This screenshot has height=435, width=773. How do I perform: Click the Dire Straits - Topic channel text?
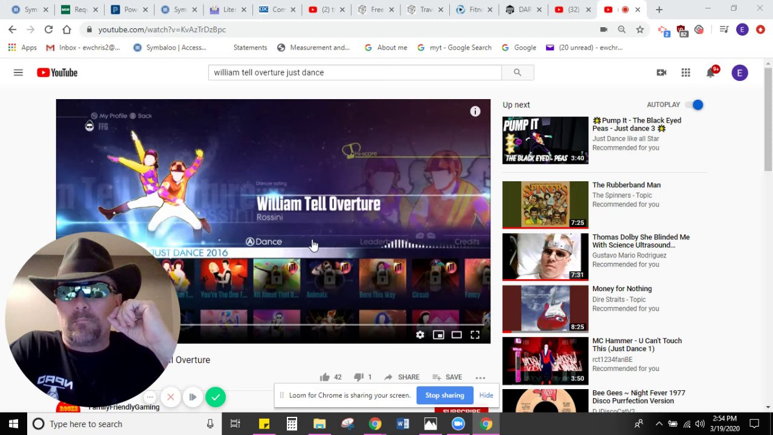click(x=619, y=300)
